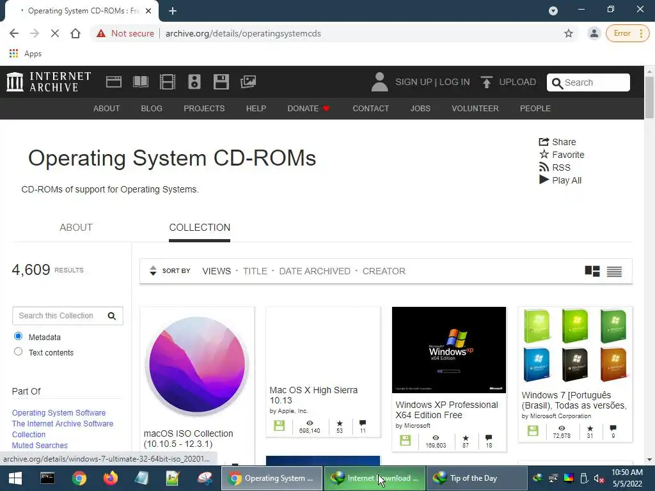Open the HELP menu item
Viewport: 655px width, 491px height.
click(256, 109)
